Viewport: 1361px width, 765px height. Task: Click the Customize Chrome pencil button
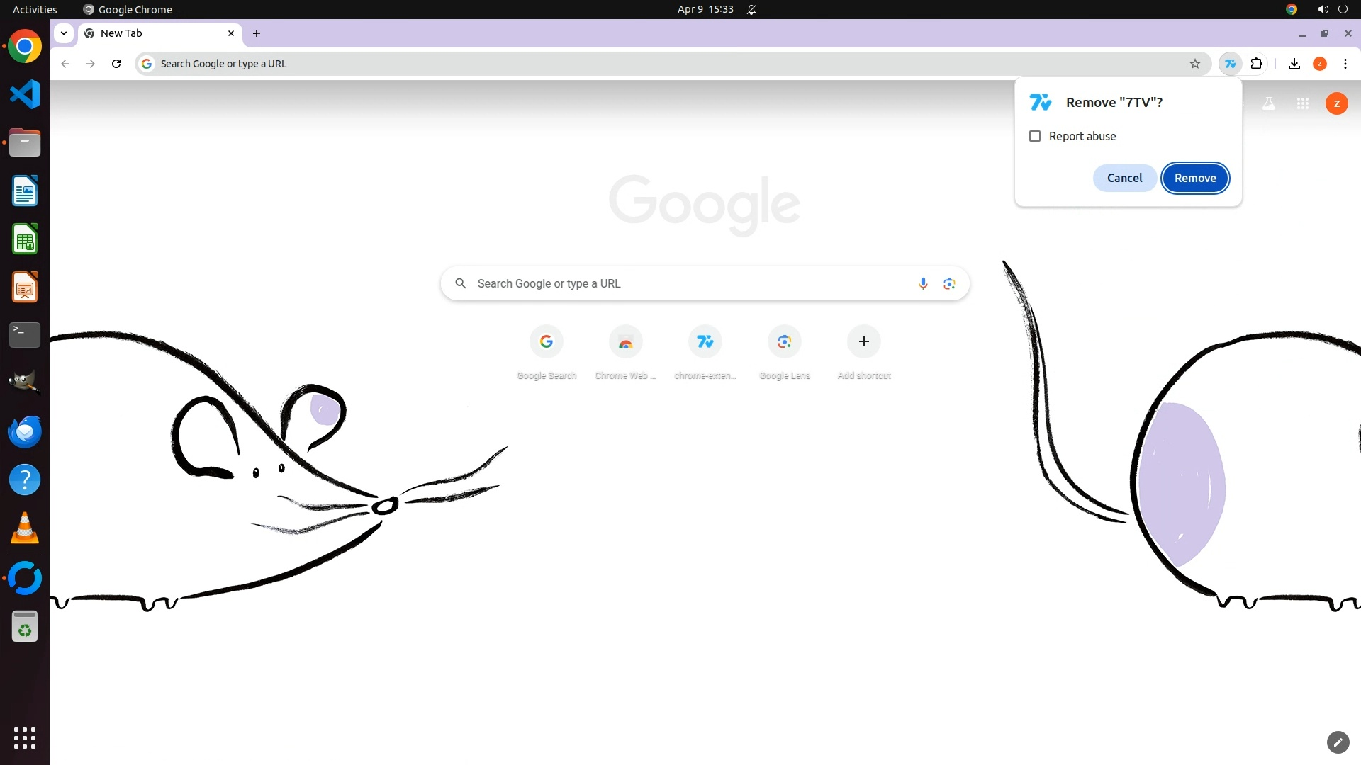coord(1338,742)
